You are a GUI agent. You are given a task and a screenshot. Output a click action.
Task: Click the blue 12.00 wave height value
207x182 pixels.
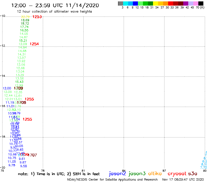[x=7, y=88]
